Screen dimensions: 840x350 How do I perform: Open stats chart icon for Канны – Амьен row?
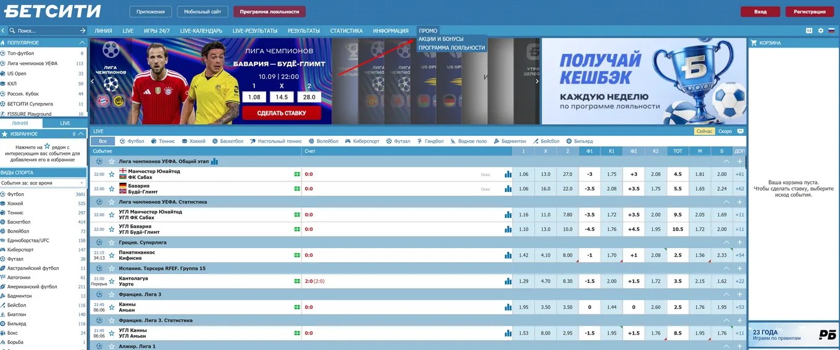coord(508,307)
